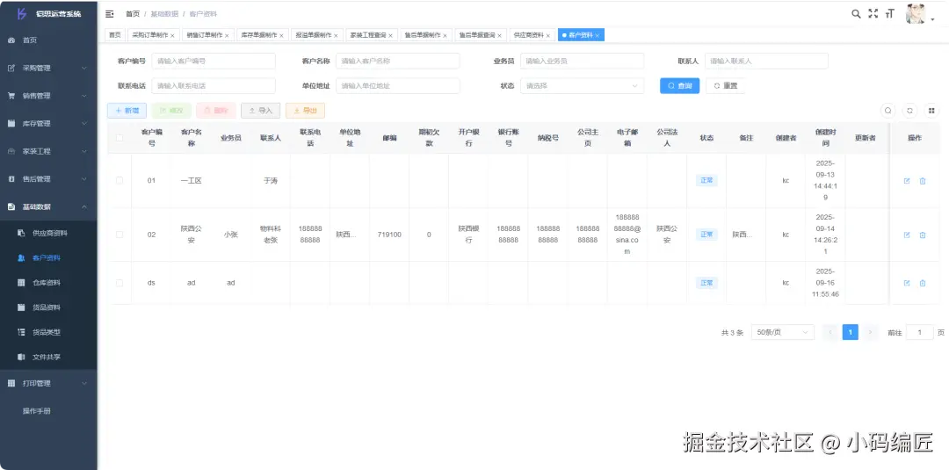Expand the 打印管理 sidebar menu
Image resolution: width=949 pixels, height=470 pixels.
click(x=48, y=384)
